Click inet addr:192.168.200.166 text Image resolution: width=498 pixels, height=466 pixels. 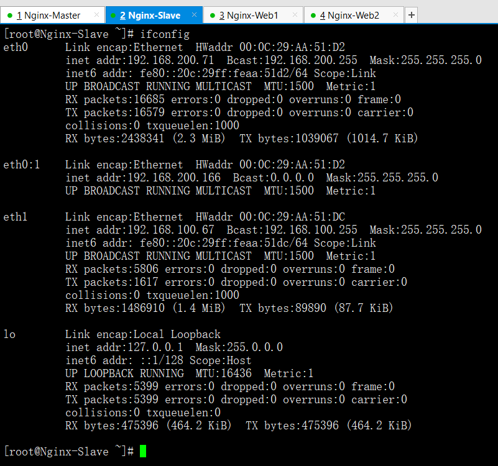[x=143, y=178]
